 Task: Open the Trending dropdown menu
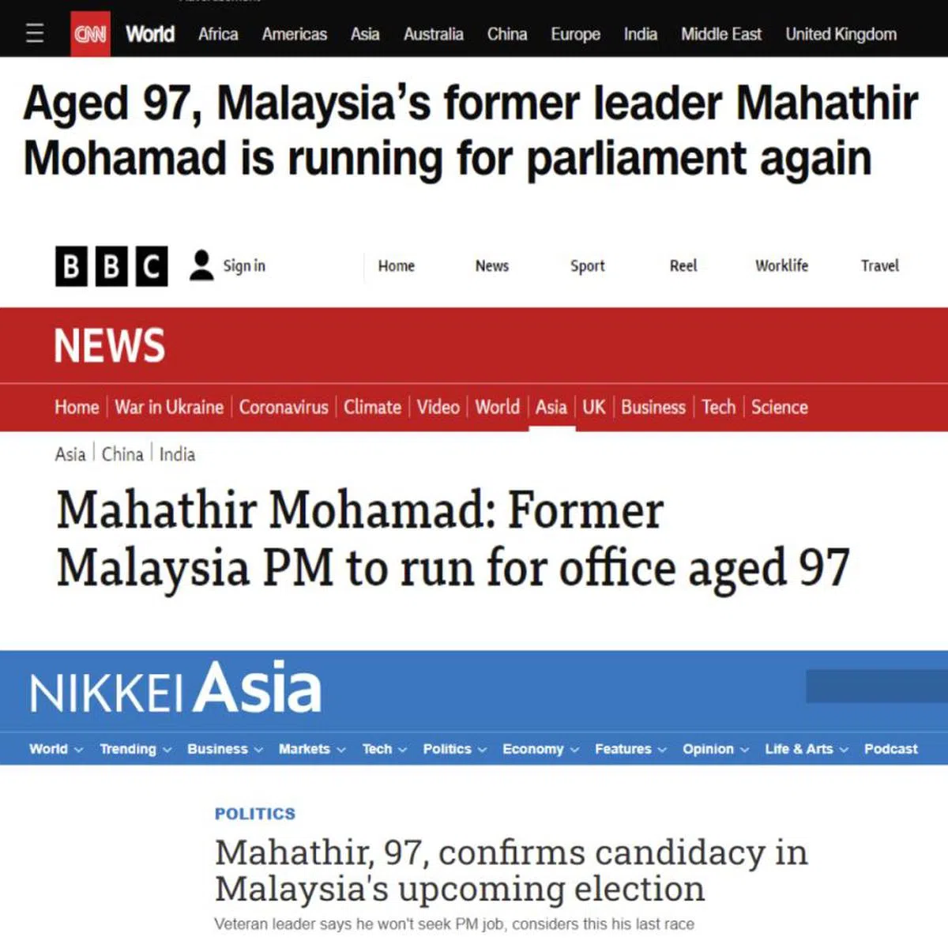tap(135, 749)
